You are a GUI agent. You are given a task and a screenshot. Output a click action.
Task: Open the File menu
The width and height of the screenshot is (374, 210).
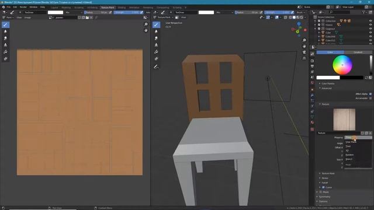click(8, 7)
